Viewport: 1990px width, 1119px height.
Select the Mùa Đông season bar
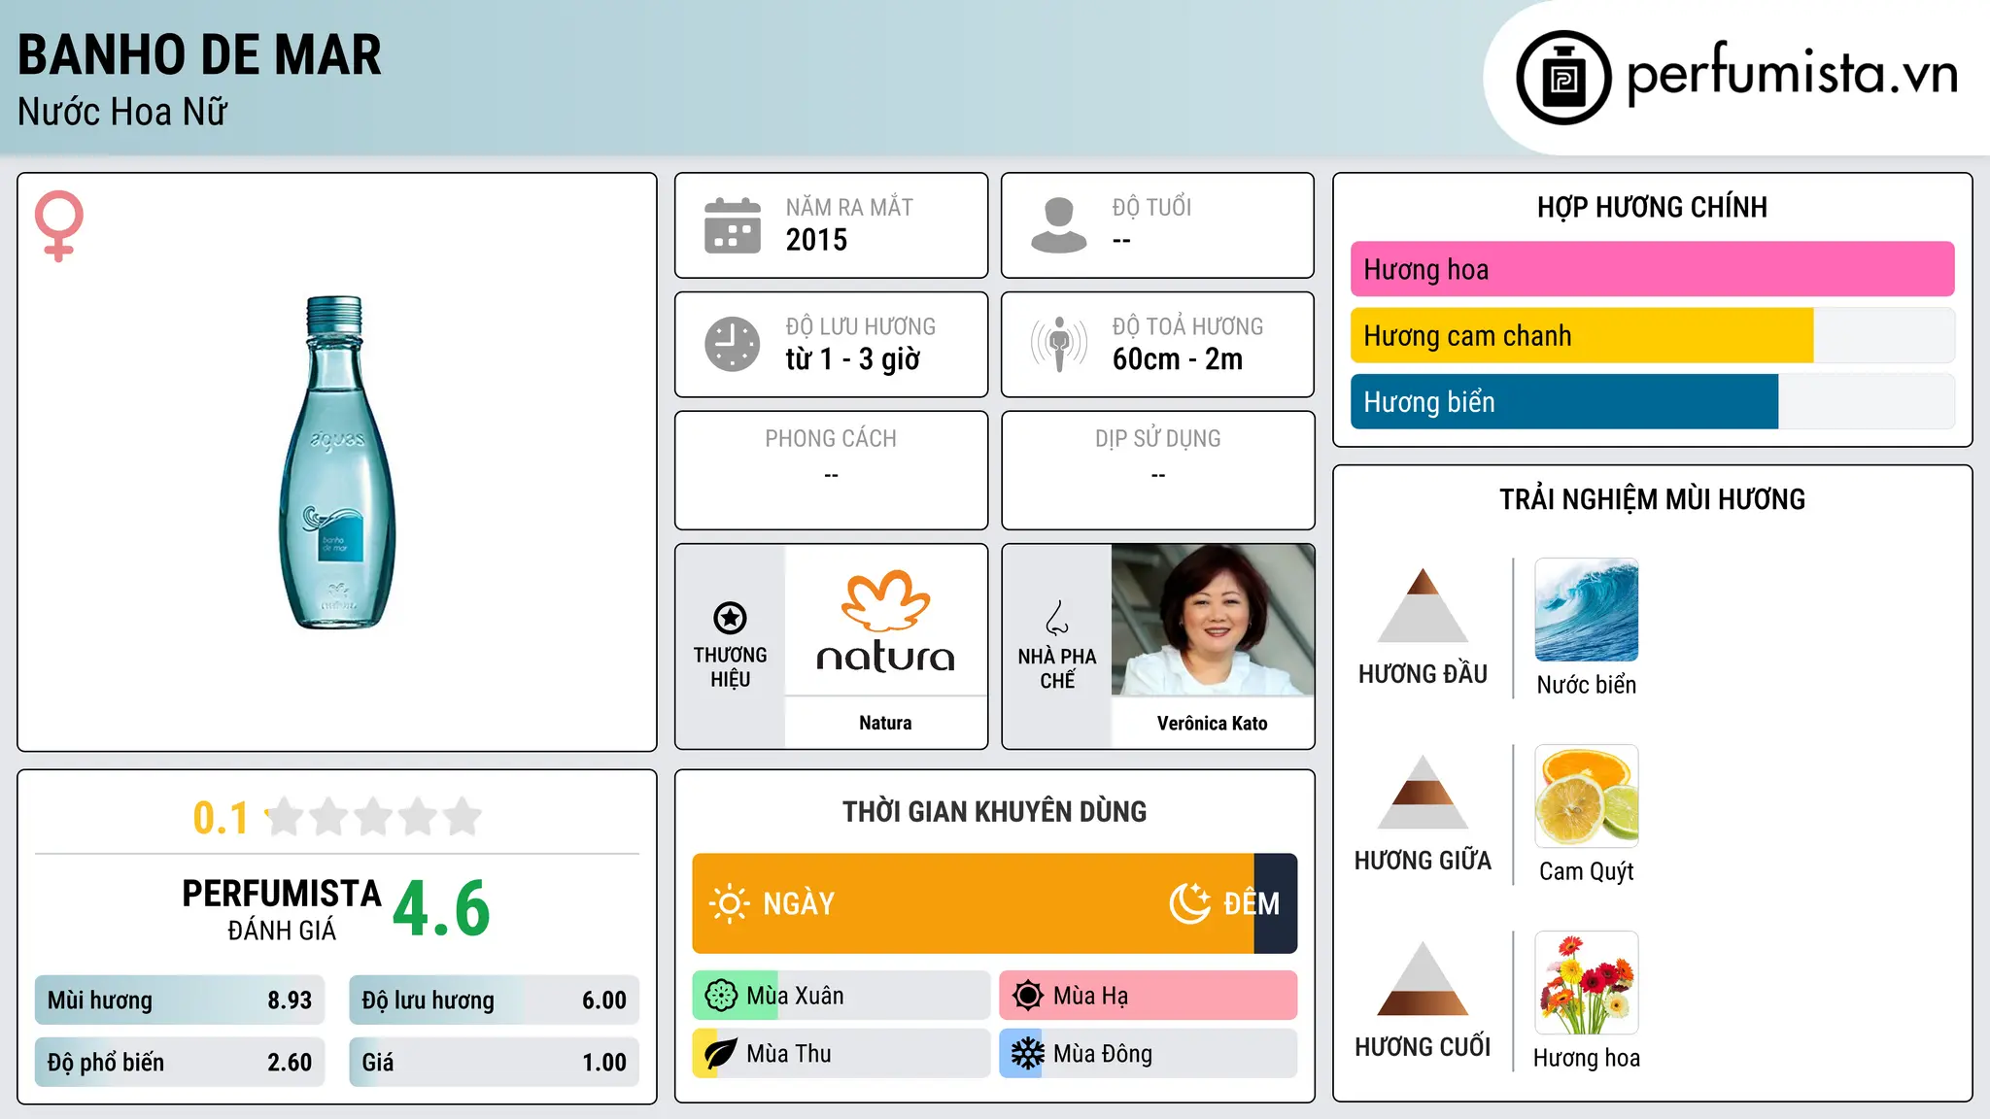1148,1054
